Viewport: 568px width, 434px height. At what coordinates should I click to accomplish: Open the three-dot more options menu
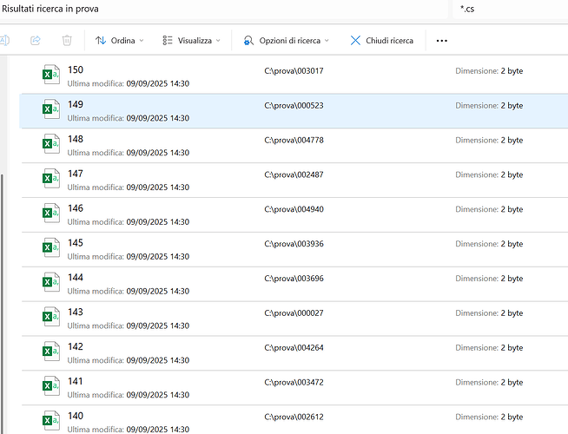442,40
